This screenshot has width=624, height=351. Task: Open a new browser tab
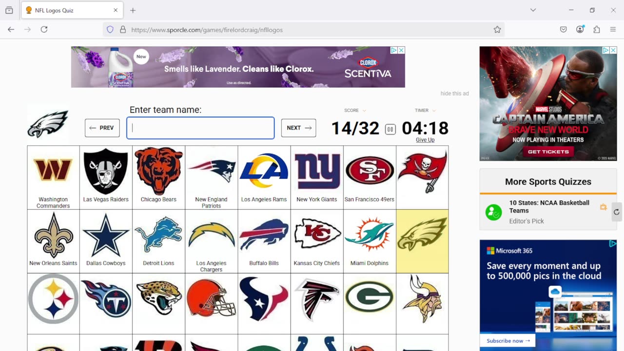point(133,10)
